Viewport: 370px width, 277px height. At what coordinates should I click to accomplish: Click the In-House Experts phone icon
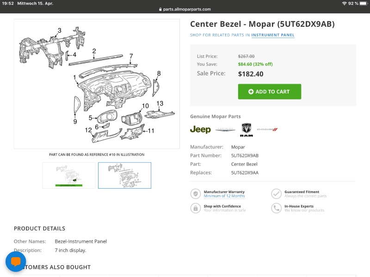[x=276, y=208]
